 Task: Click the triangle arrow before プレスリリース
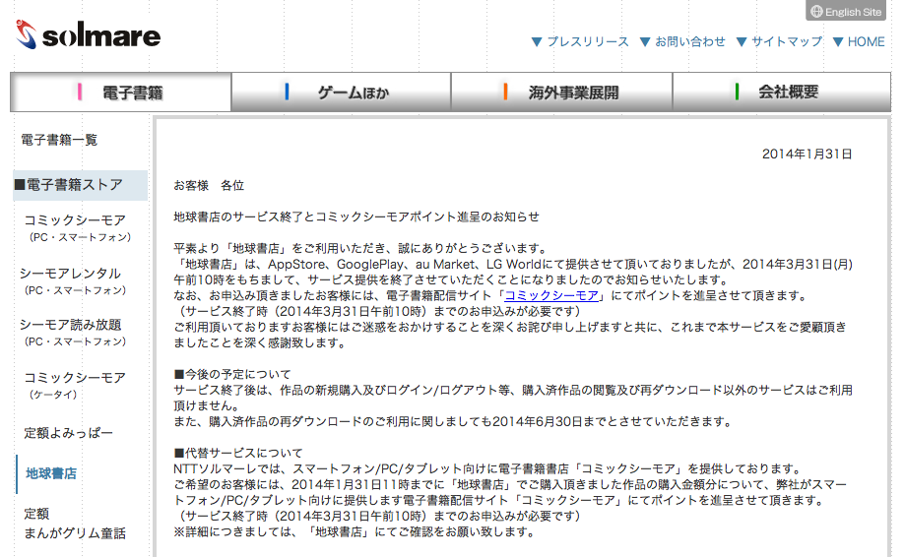tap(536, 42)
